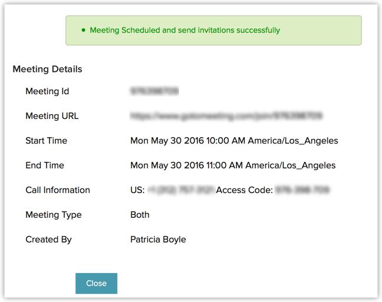Click the Meeting Scheduled success message text
This screenshot has width=382, height=302.
[185, 30]
